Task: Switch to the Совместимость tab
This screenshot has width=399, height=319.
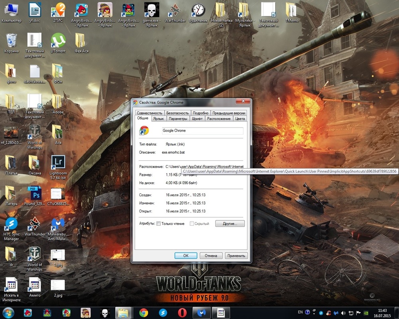Action: 149,113
